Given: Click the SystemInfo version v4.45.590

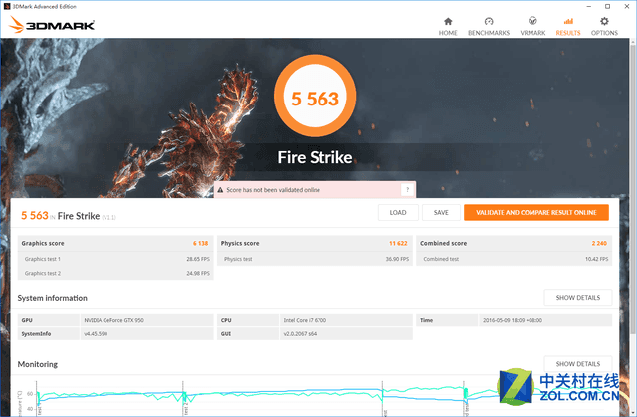Looking at the screenshot, I should pos(96,333).
